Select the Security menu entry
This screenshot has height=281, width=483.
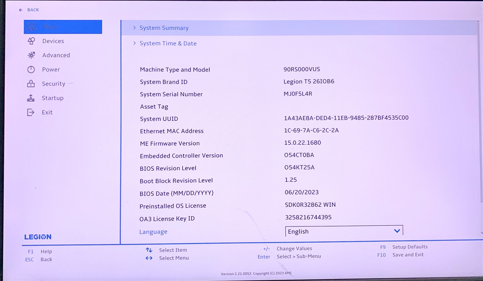[x=53, y=84]
